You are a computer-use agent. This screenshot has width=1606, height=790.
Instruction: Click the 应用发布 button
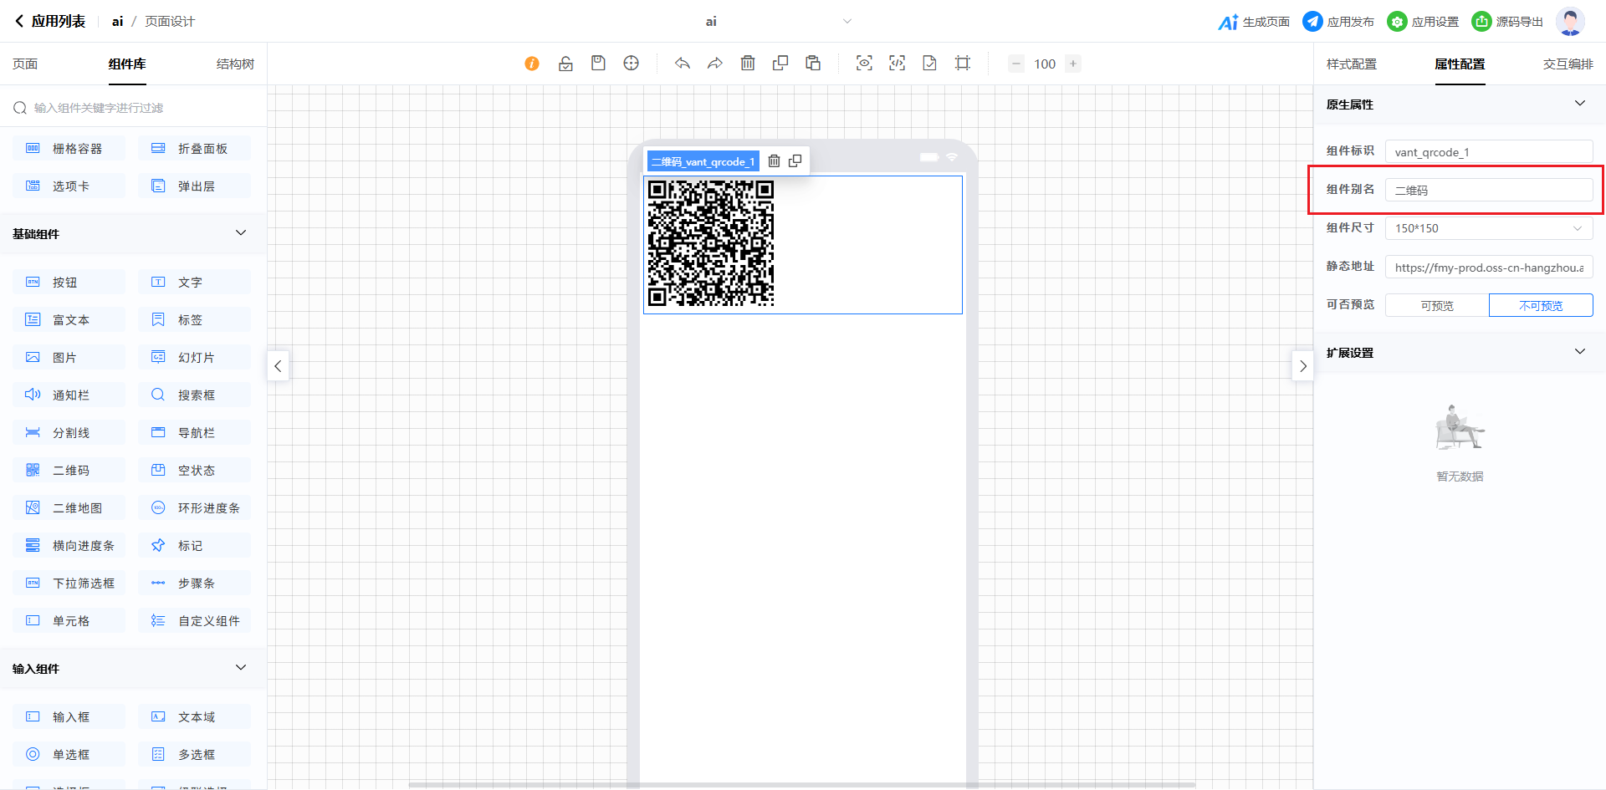pos(1339,22)
